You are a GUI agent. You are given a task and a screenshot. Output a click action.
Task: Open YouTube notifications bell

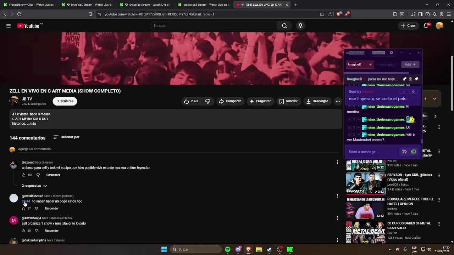tap(426, 25)
